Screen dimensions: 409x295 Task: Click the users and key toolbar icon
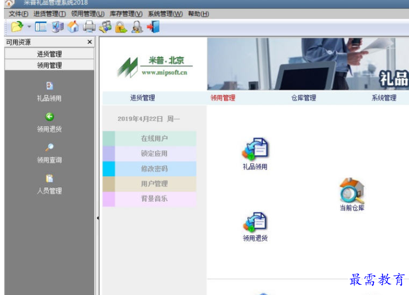click(x=105, y=26)
